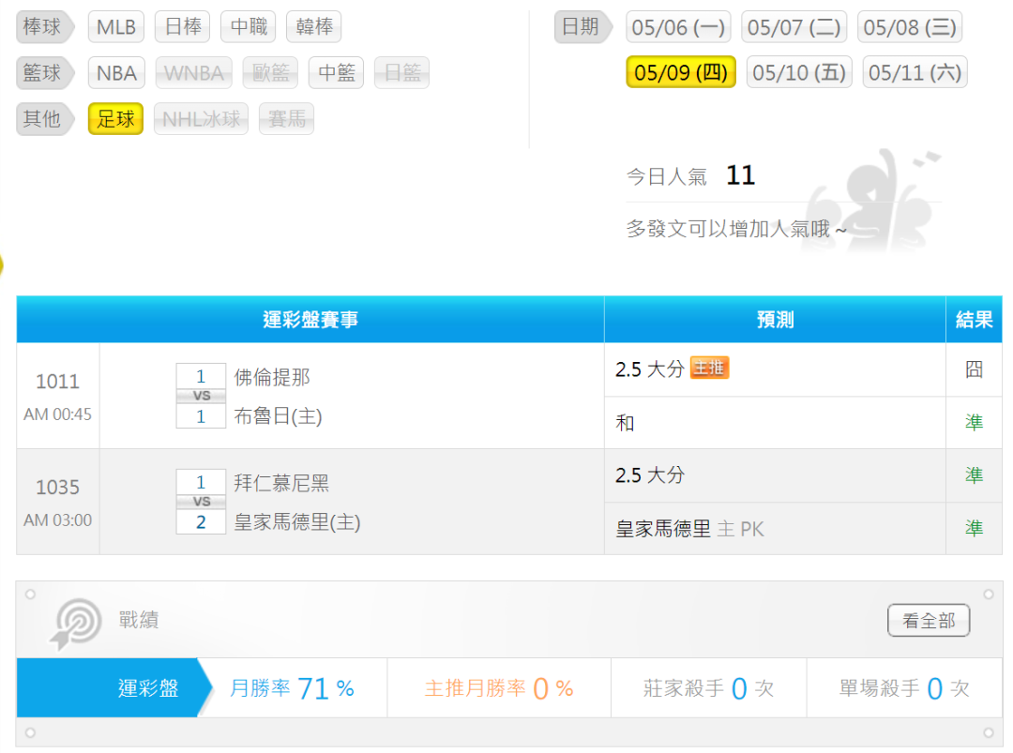Pick the highlighted date 05/09 (四)
The height and width of the screenshot is (753, 1013).
click(x=681, y=72)
